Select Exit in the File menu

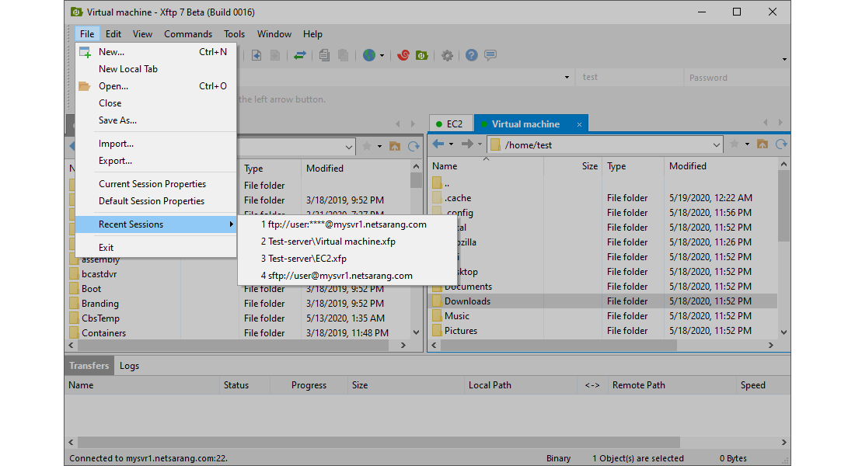tap(156, 248)
